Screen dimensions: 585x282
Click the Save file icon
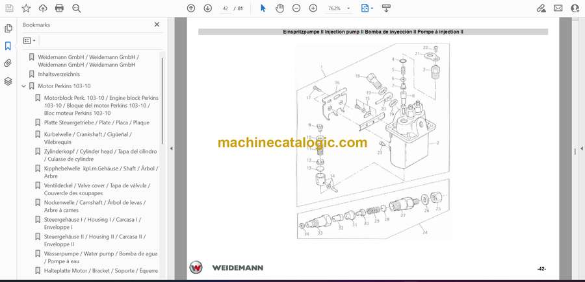pyautogui.click(x=9, y=8)
